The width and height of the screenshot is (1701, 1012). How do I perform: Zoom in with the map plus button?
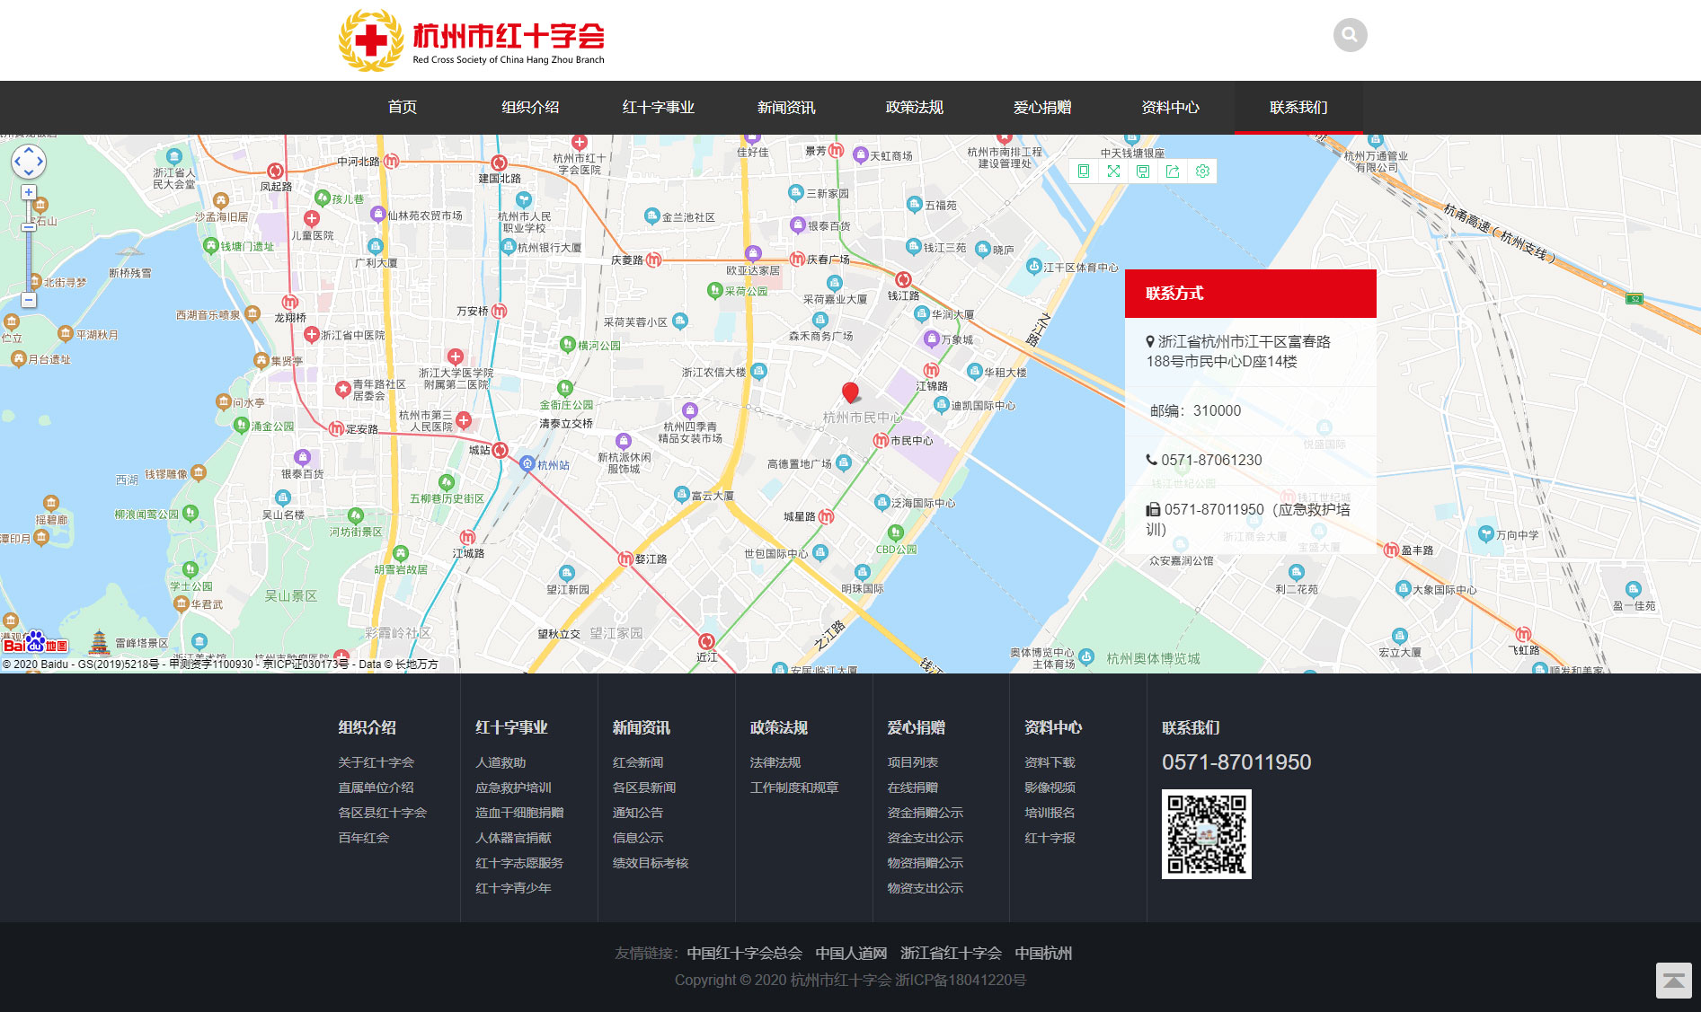(29, 192)
